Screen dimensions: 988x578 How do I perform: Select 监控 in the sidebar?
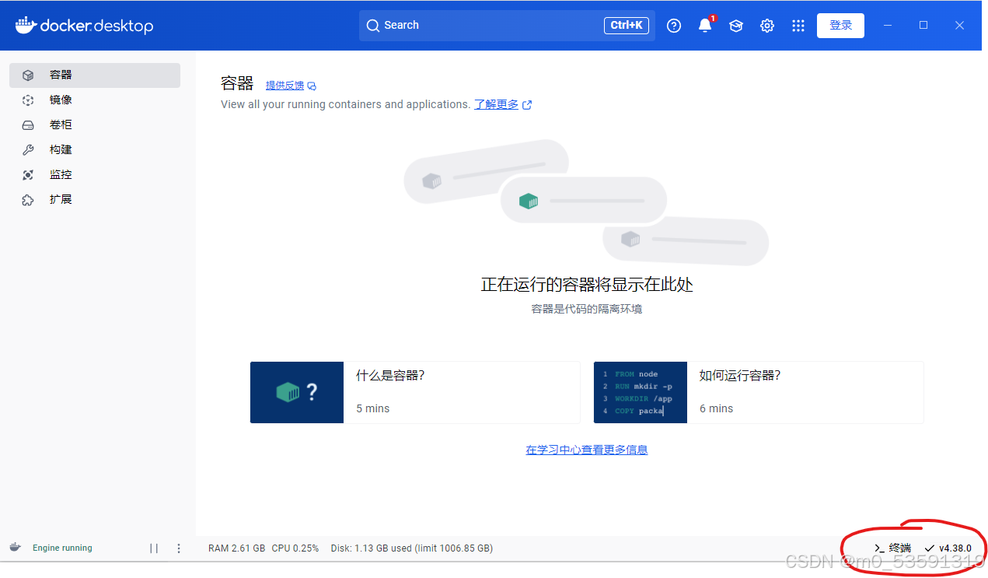coord(95,175)
